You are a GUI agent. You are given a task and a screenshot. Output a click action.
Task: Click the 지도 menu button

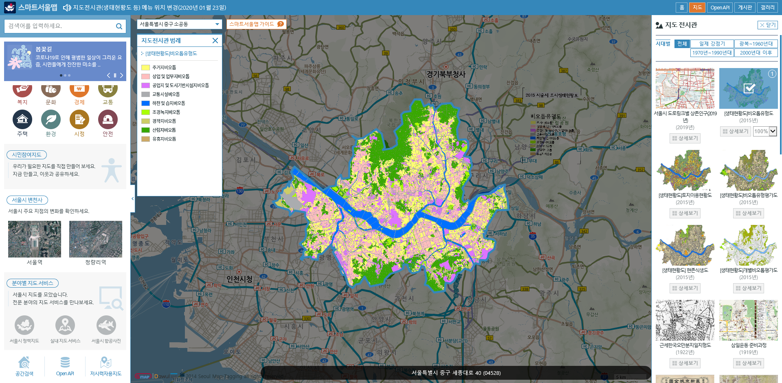click(697, 7)
